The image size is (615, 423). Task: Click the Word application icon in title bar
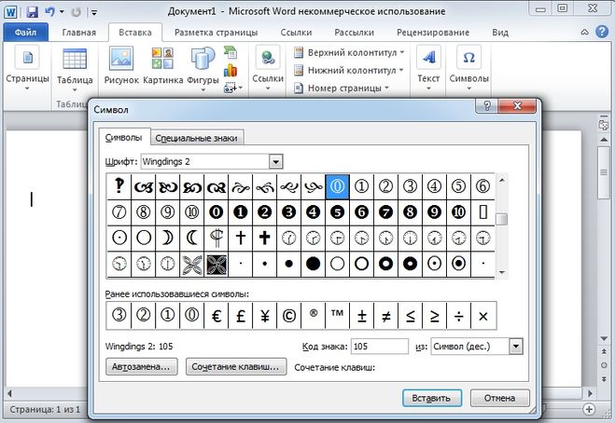click(10, 12)
